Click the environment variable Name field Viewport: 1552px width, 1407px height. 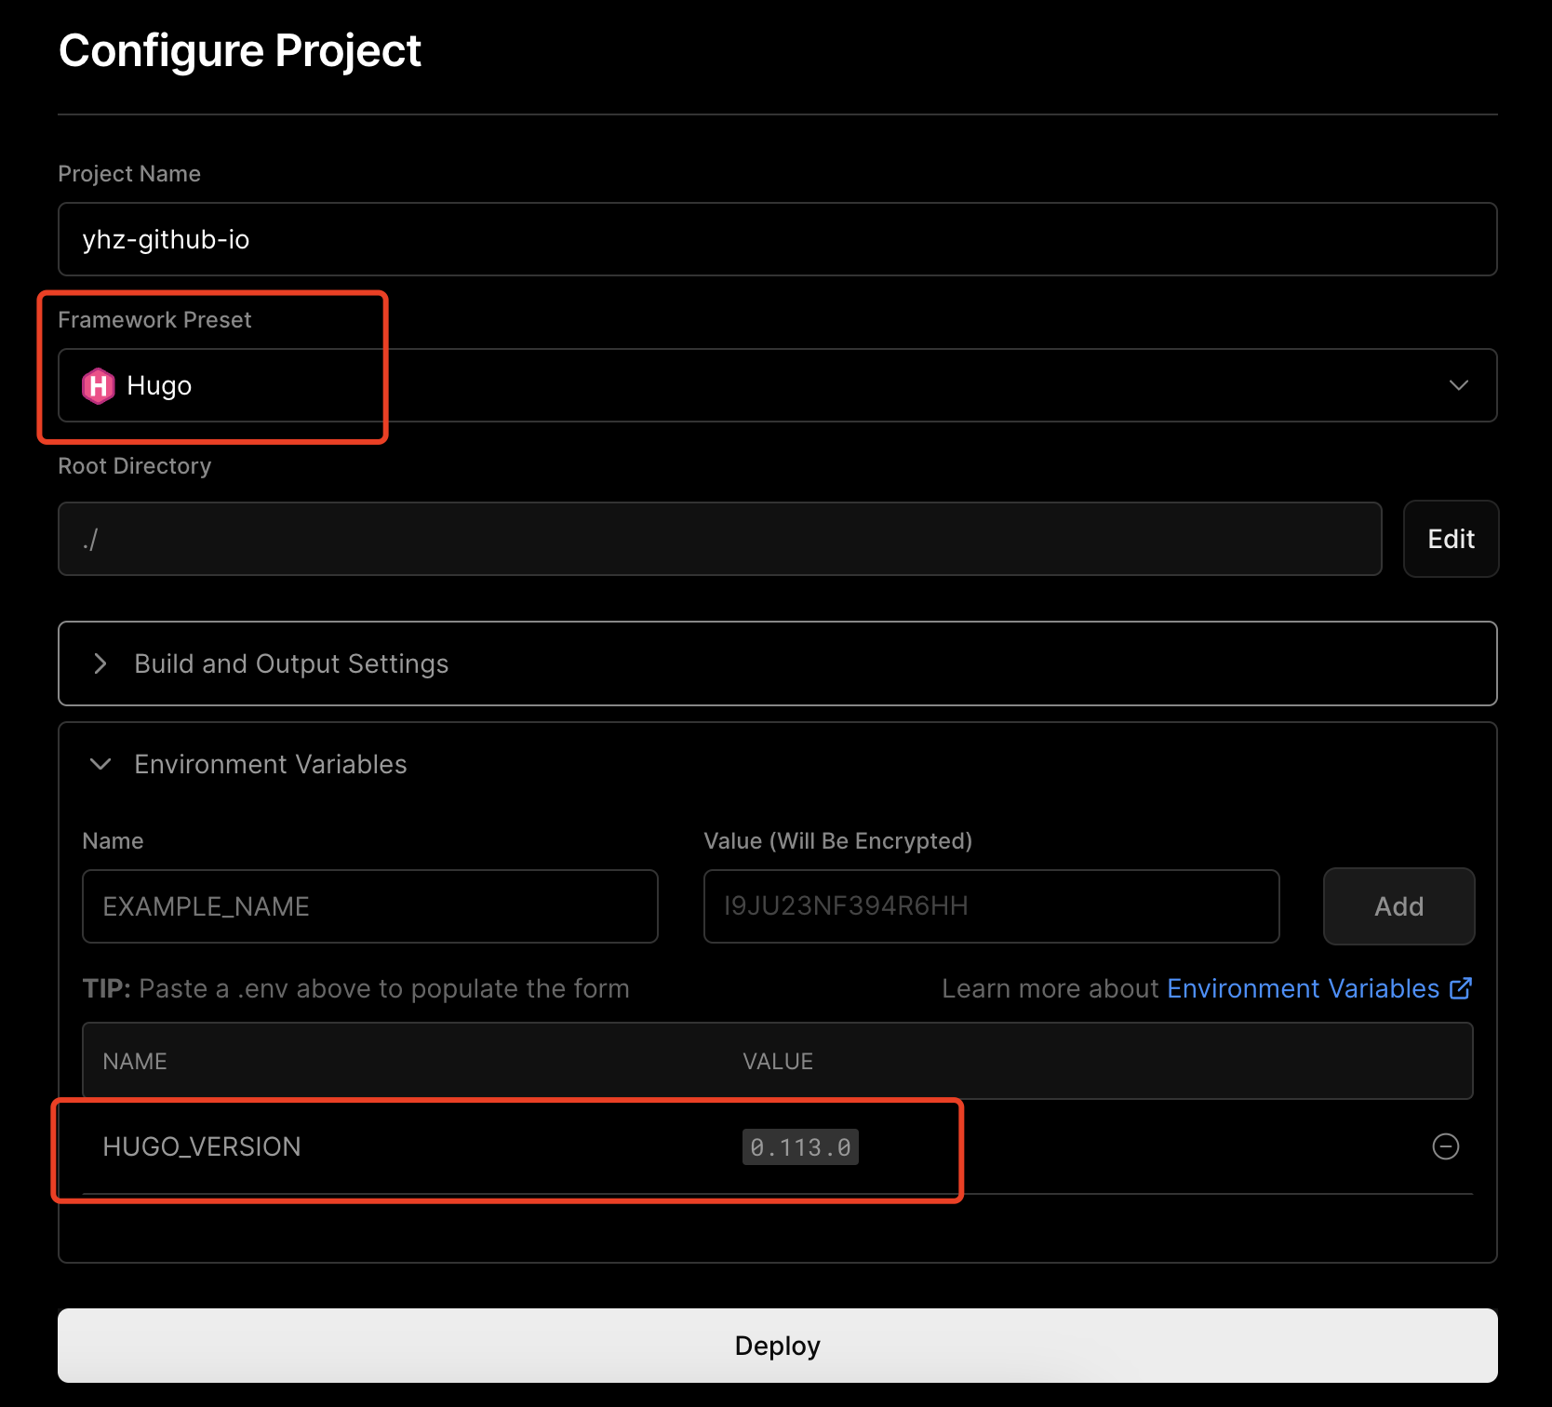(369, 906)
